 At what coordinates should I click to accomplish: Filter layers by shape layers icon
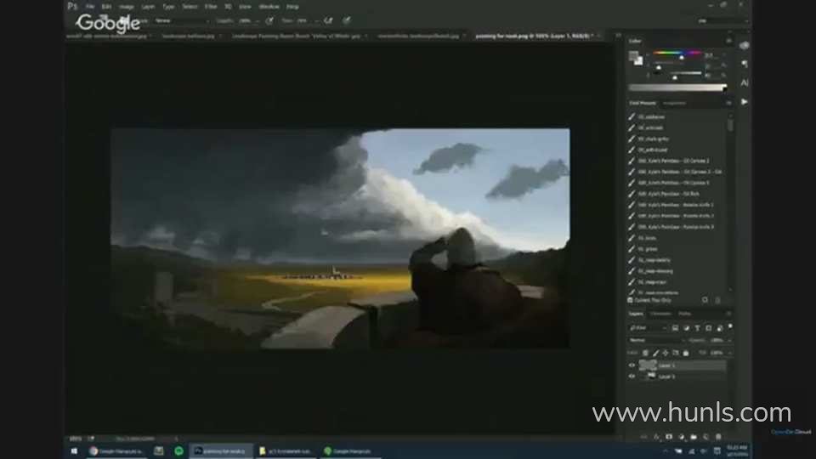click(708, 328)
